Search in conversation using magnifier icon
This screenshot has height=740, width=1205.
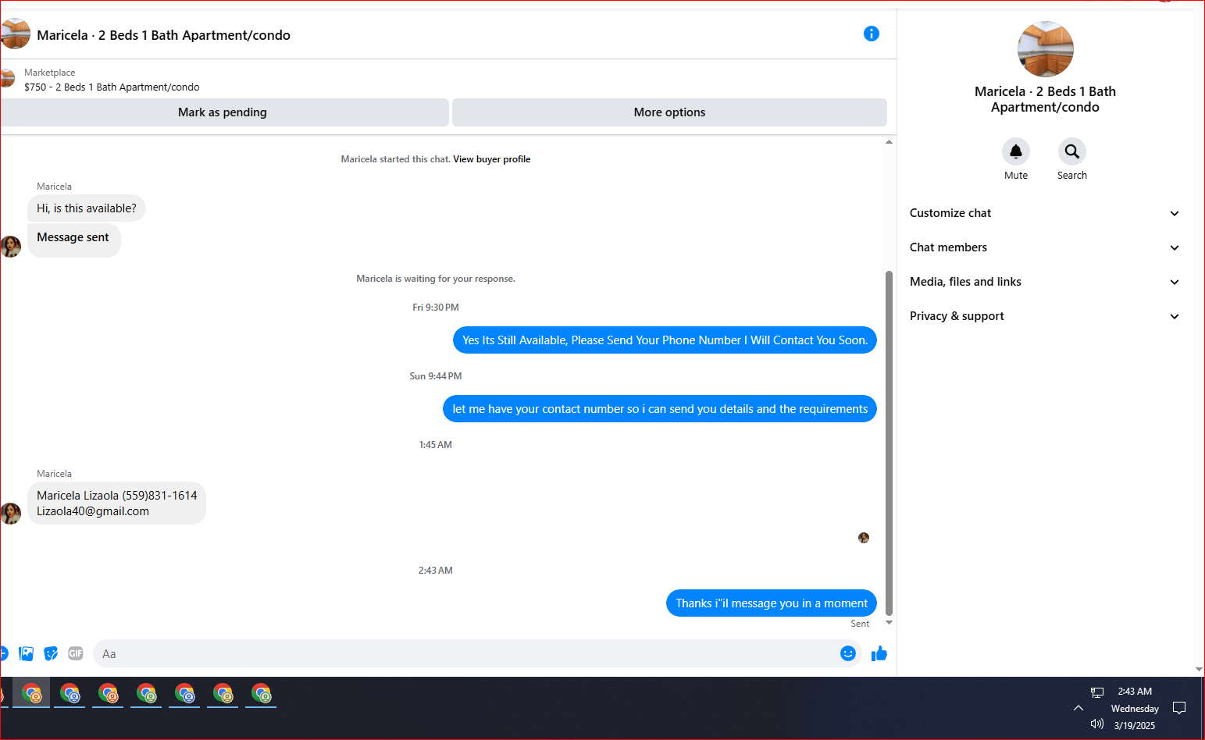tap(1072, 151)
